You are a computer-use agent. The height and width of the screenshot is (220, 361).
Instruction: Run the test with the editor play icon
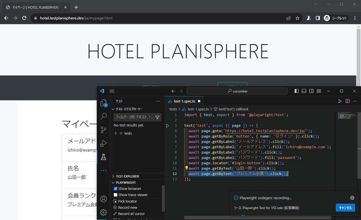[x=340, y=101]
